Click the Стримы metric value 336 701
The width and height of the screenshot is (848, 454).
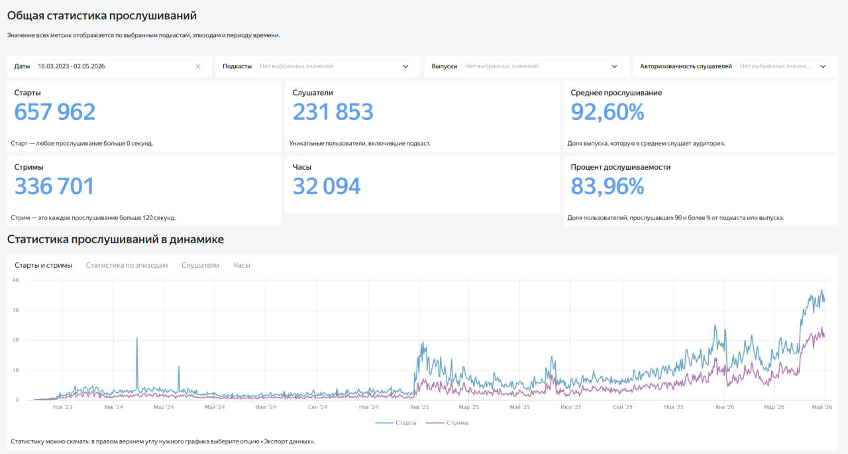[54, 186]
